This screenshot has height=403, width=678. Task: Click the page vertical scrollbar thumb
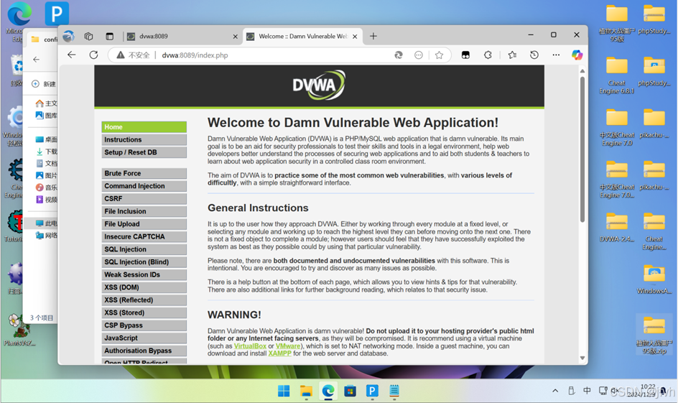(582, 149)
